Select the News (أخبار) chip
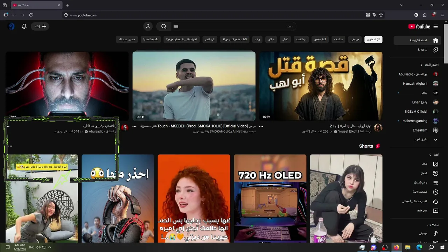 (x=286, y=40)
